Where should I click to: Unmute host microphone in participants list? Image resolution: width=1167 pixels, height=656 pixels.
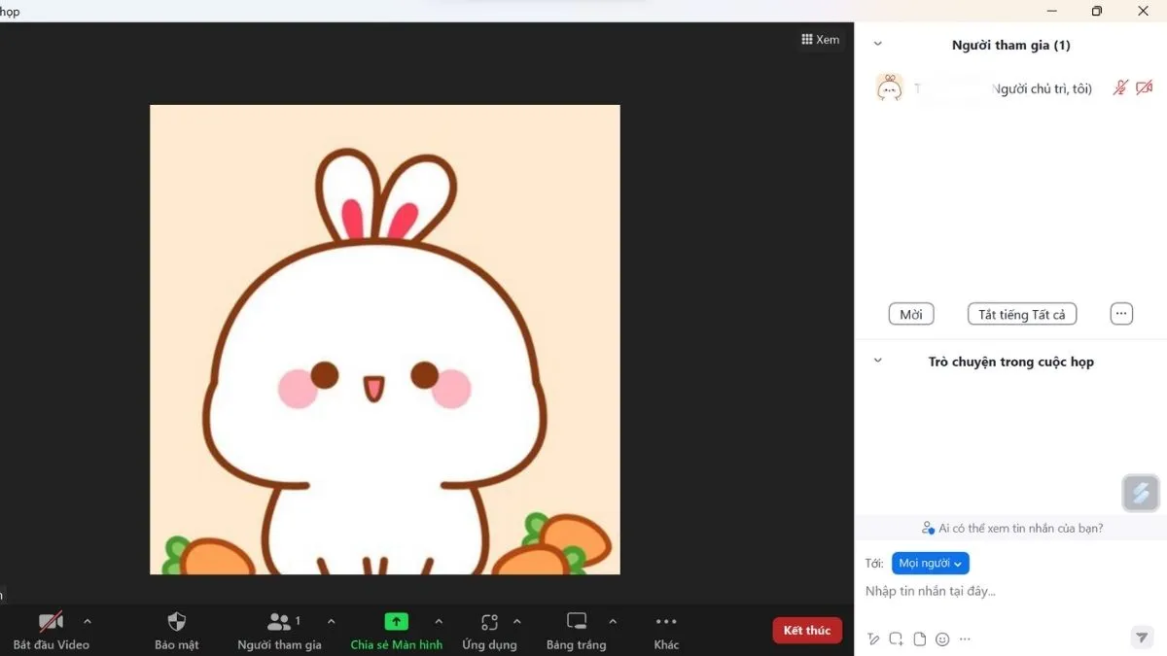pos(1120,88)
